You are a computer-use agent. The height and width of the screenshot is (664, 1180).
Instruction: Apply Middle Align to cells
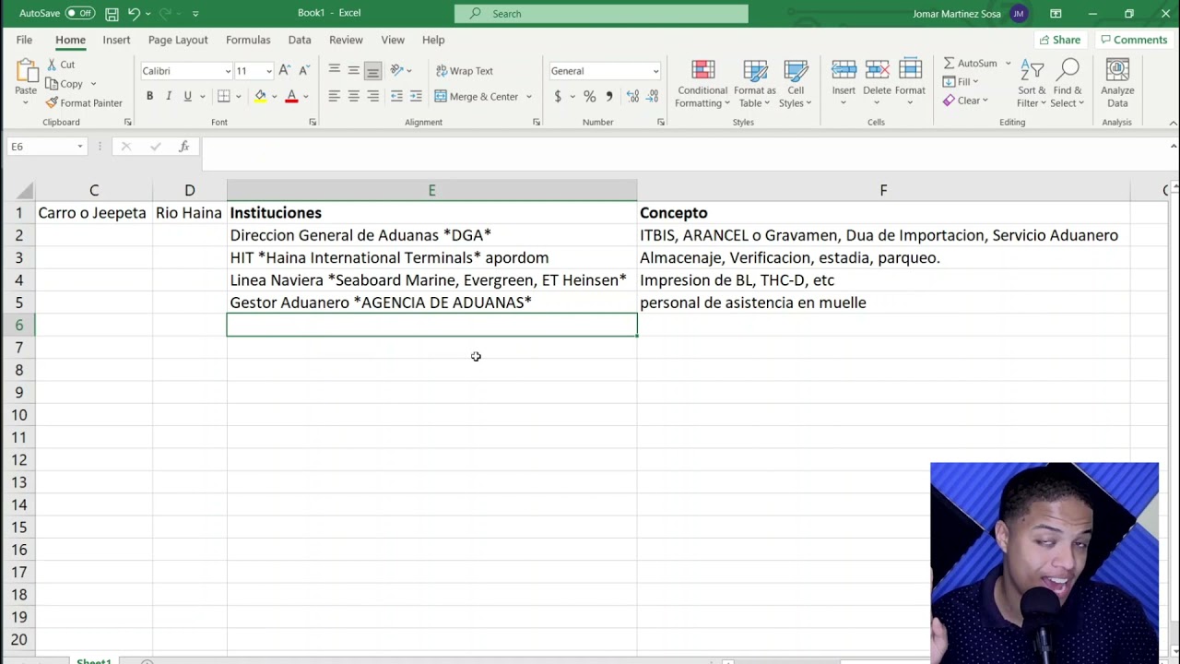353,71
